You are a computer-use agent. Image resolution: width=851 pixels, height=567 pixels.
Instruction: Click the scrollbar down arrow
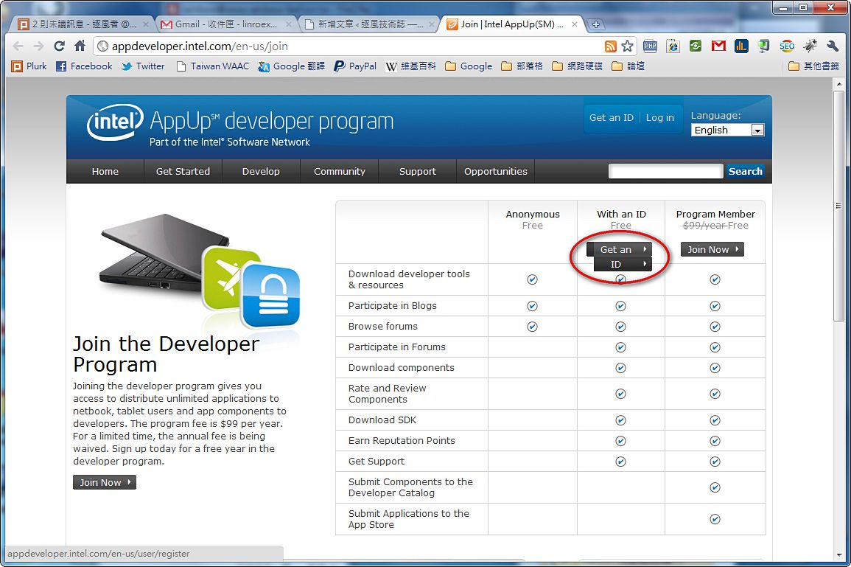point(839,555)
